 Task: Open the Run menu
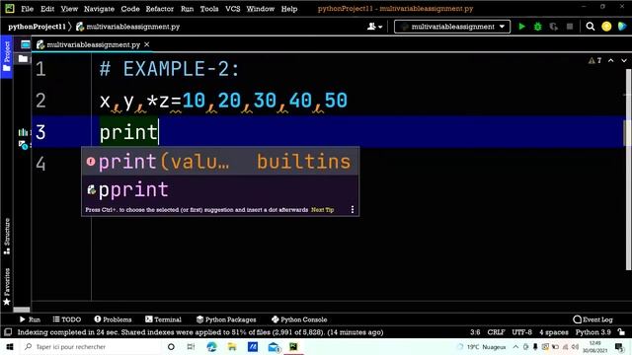187,9
